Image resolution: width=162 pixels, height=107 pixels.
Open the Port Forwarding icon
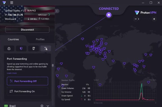coord(46,48)
